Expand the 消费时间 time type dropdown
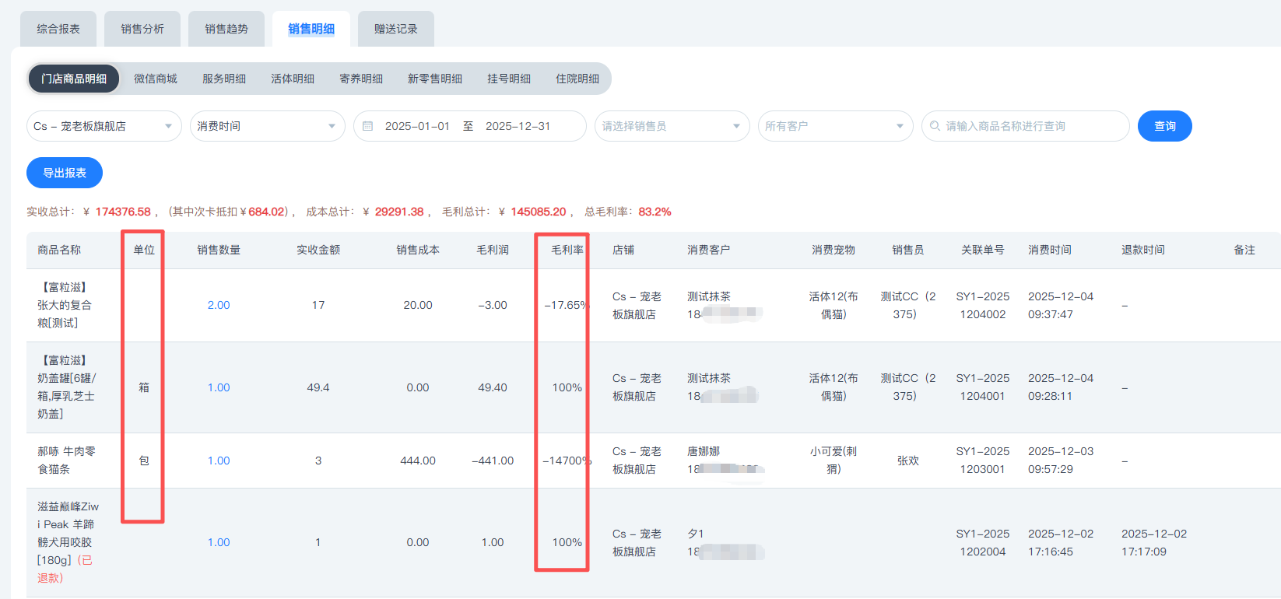The width and height of the screenshot is (1281, 599). pos(267,126)
